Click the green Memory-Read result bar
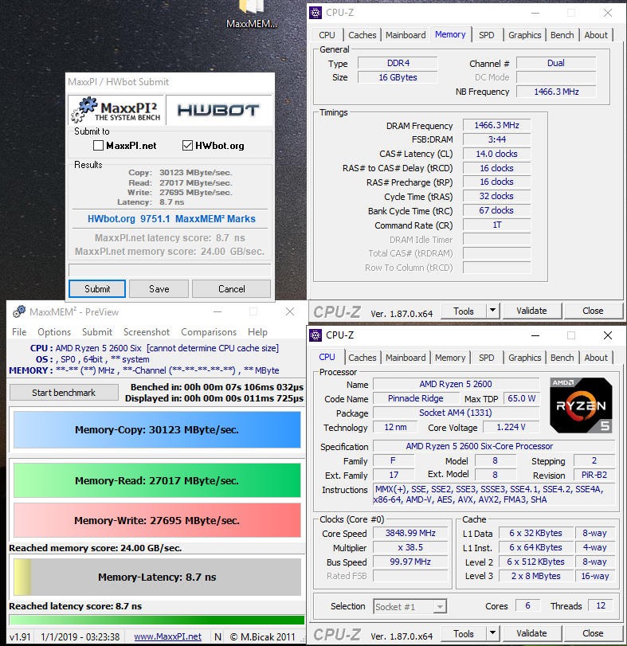 coord(157,480)
